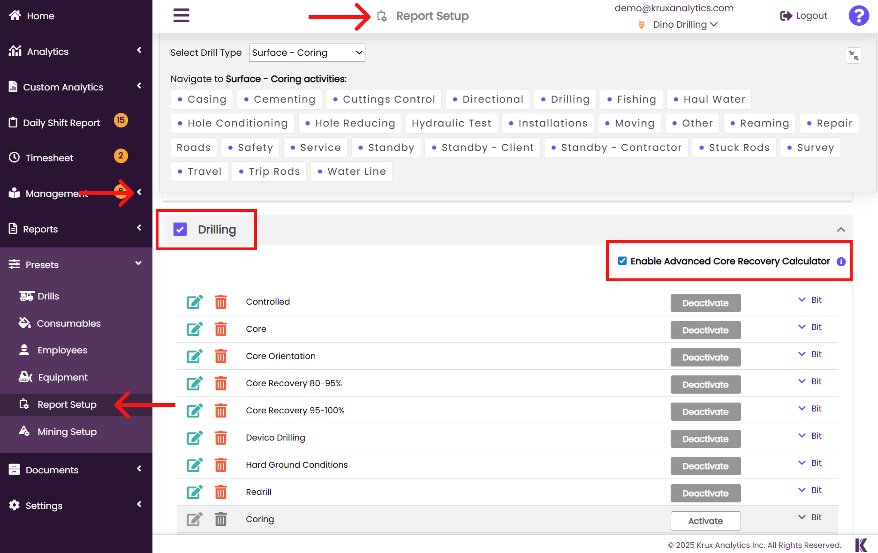Expand the Dino Drilling company dropdown
The height and width of the screenshot is (553, 878).
point(685,24)
